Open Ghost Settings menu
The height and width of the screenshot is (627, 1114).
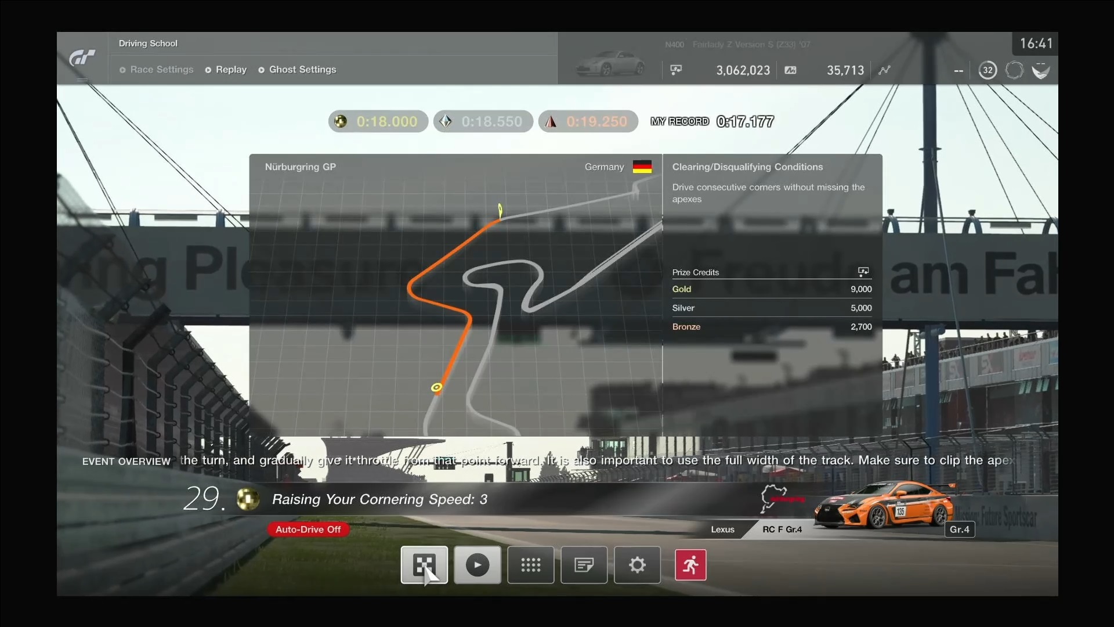point(297,70)
